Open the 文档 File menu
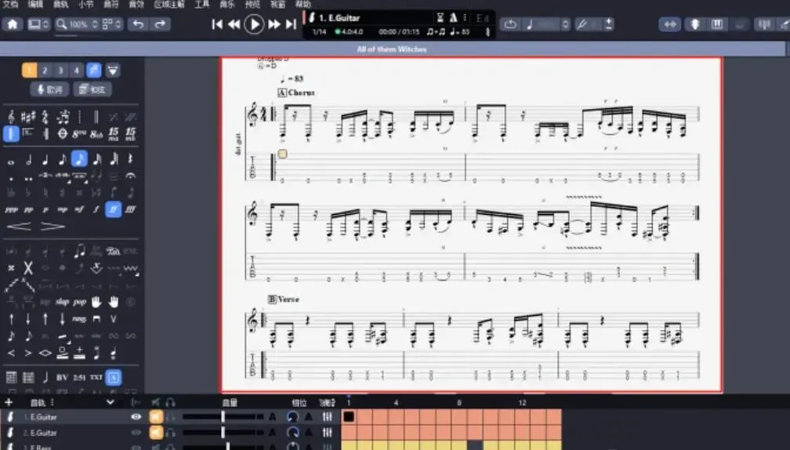Image resolution: width=790 pixels, height=450 pixels. click(11, 4)
